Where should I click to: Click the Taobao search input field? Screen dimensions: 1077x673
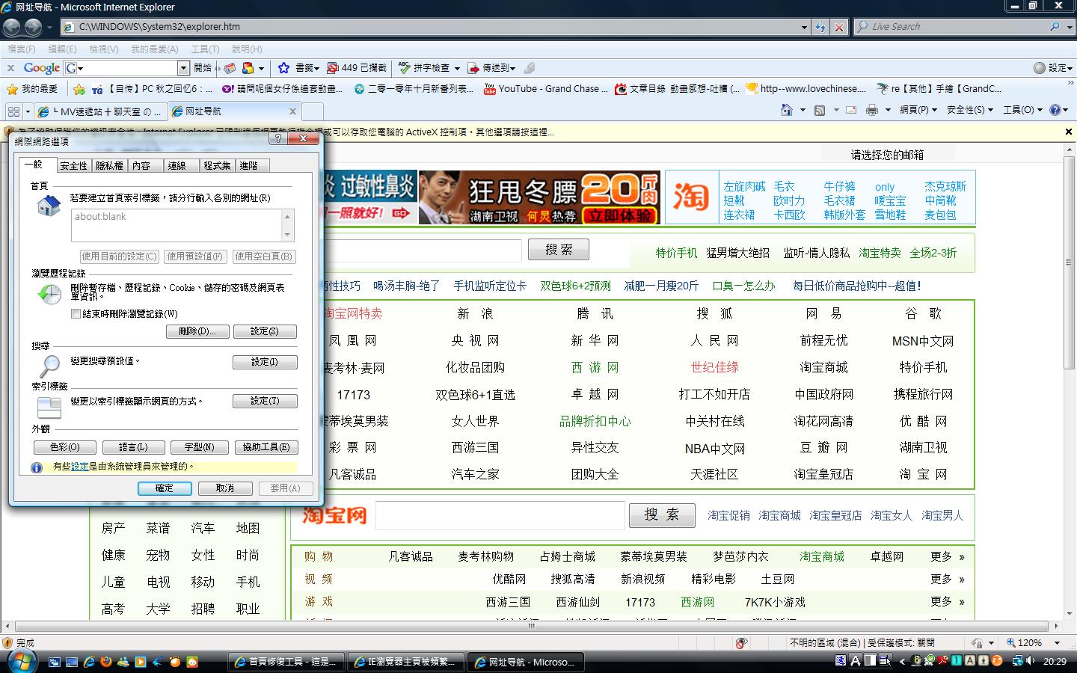[500, 516]
